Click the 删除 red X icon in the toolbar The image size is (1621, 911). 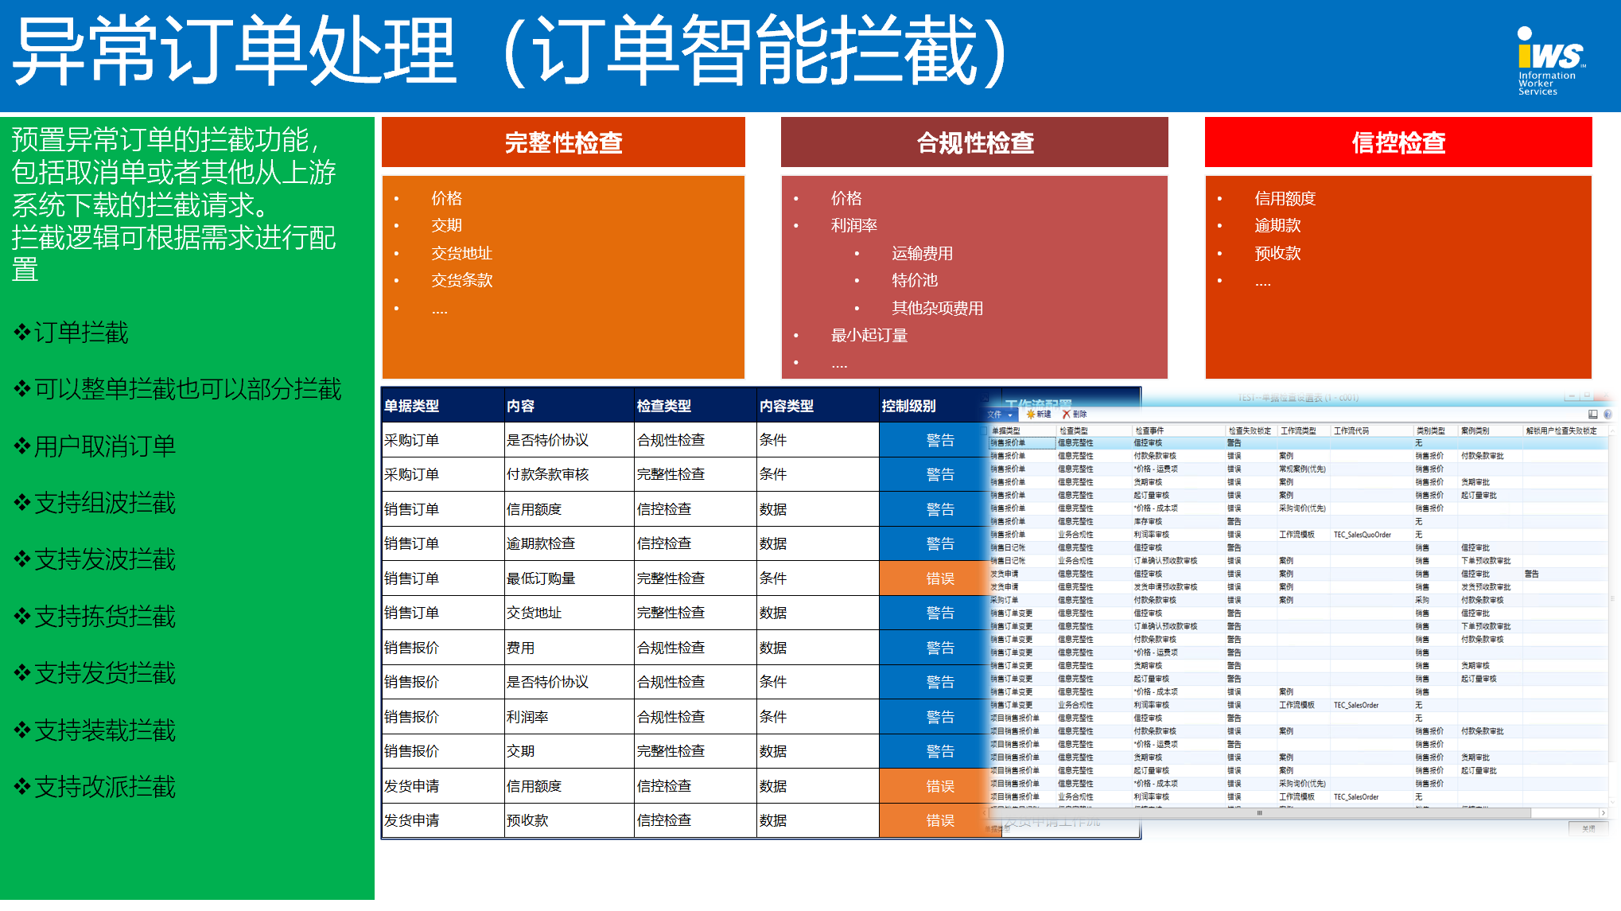pyautogui.click(x=1066, y=415)
